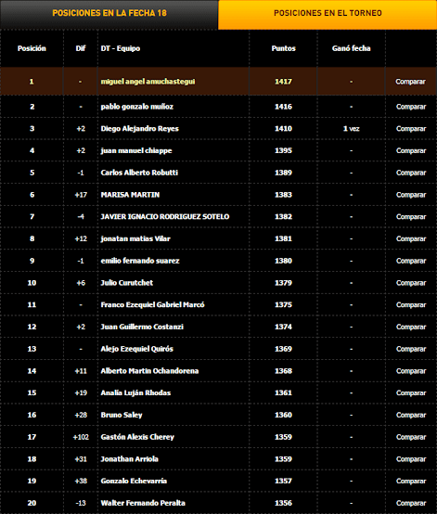Compare with jonatan matias Vilar
The image size is (437, 514).
click(411, 238)
